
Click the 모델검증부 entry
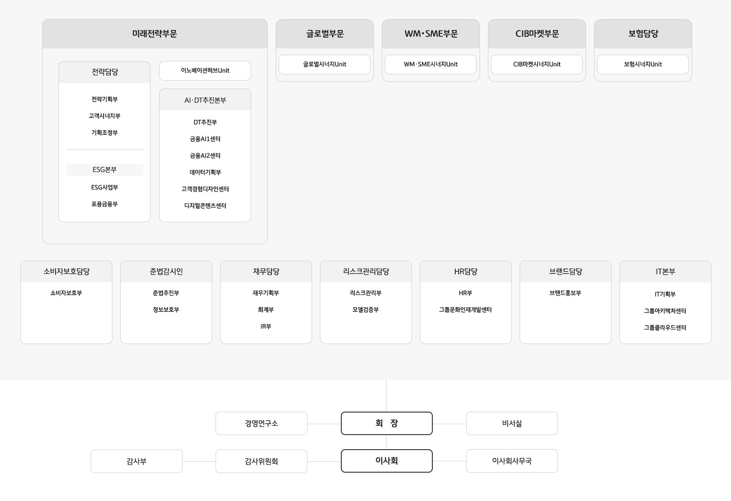tap(365, 310)
